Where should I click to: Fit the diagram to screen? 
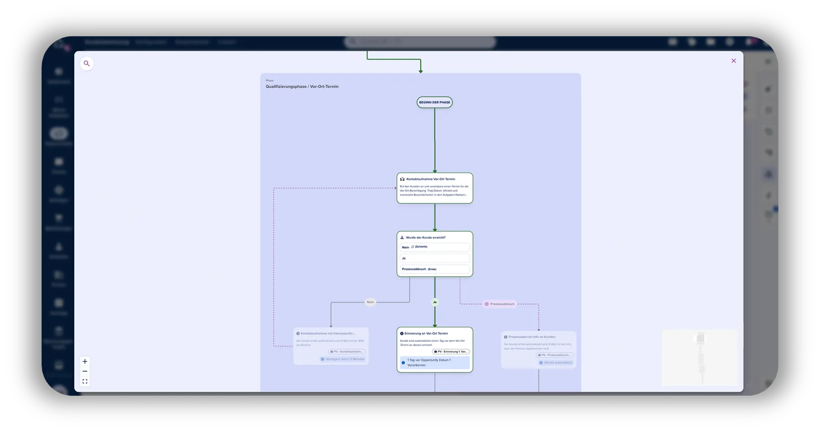(x=85, y=382)
